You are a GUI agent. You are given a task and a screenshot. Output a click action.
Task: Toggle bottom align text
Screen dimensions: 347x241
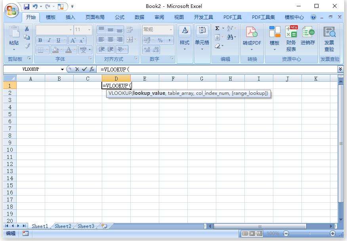120,29
